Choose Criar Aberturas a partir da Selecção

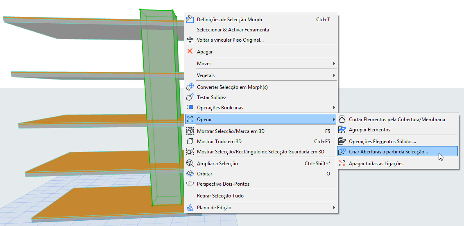point(397,152)
